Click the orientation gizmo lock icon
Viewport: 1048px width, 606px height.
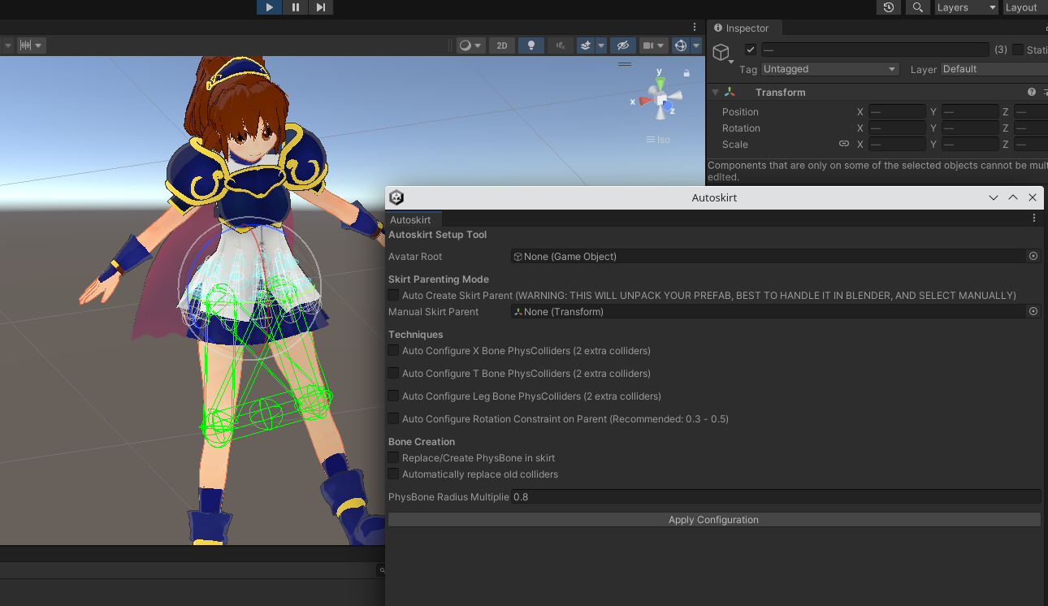(x=686, y=73)
